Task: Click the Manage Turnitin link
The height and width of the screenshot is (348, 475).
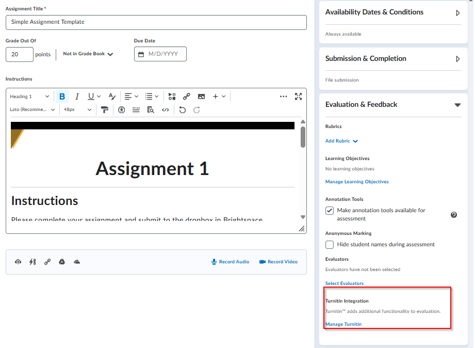Action: [343, 324]
